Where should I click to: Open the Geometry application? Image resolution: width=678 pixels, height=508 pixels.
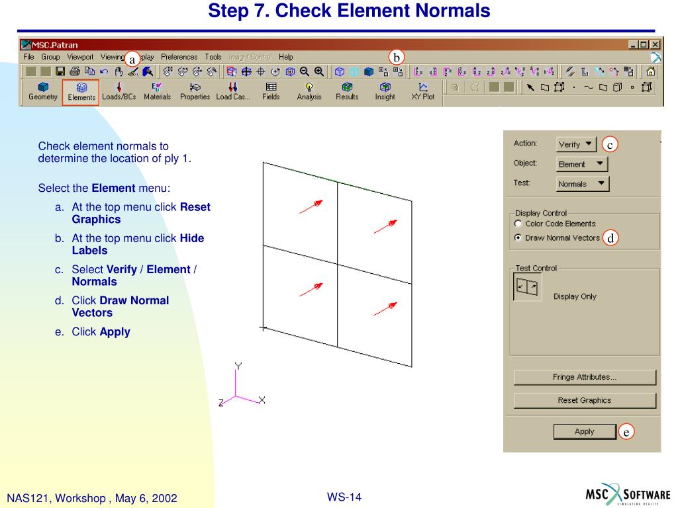[43, 91]
